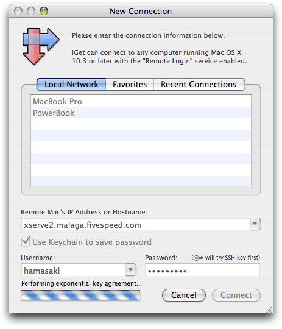This screenshot has height=329, width=282.
Task: Switch to the Favorites tab
Action: (130, 84)
